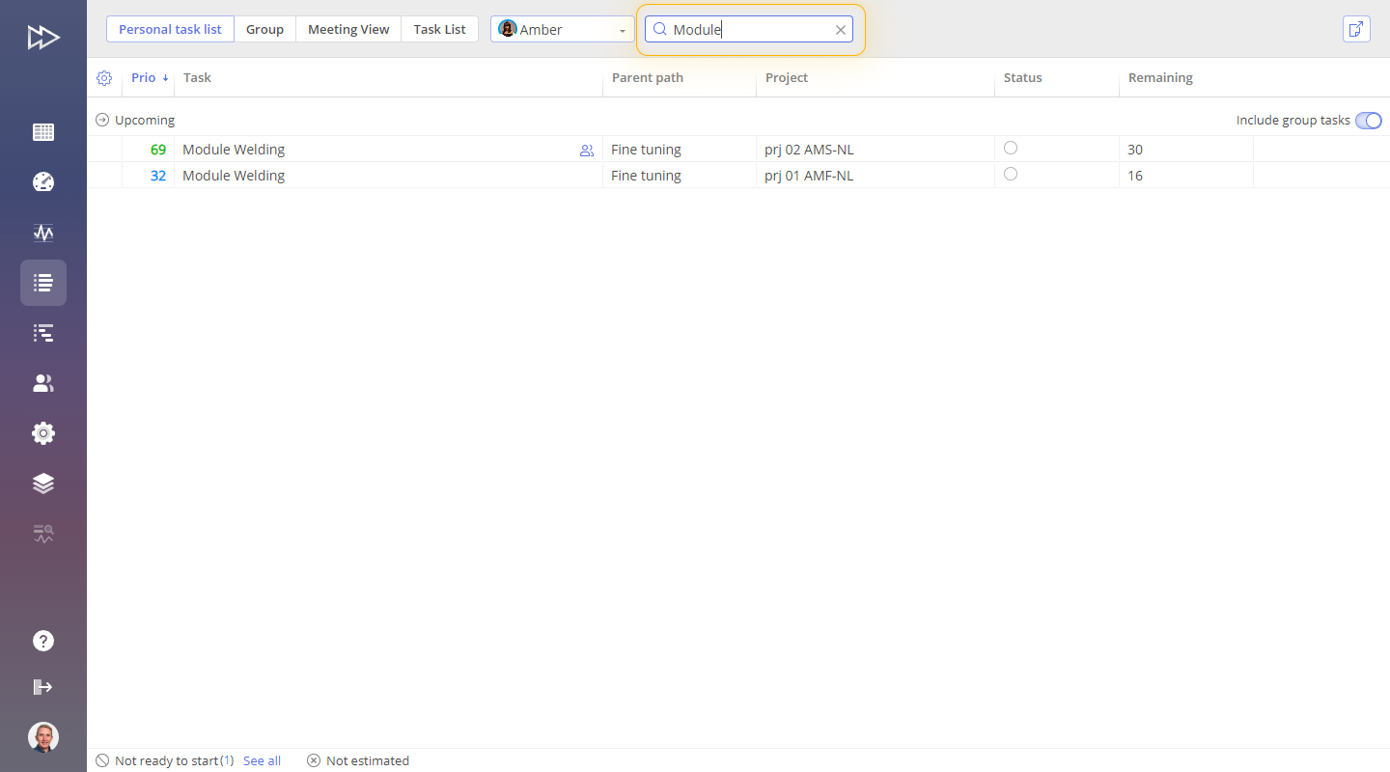Image resolution: width=1390 pixels, height=772 pixels.
Task: Click priority value 69
Action: pos(158,150)
